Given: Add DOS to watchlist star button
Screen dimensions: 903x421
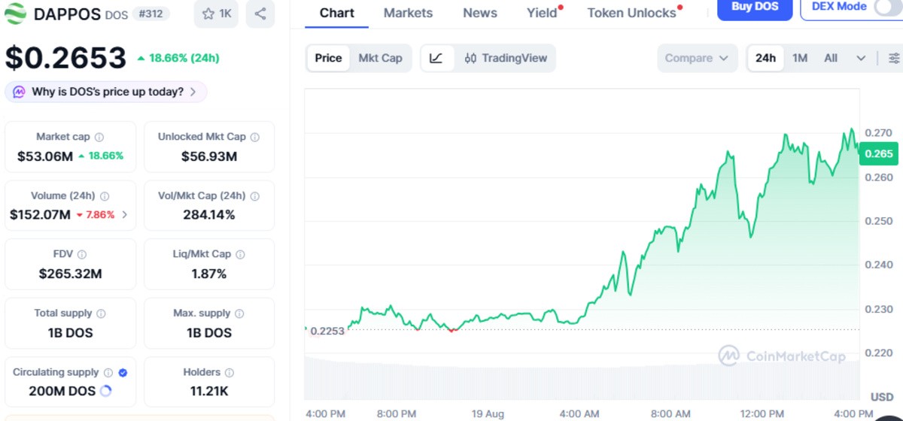Looking at the screenshot, I should pos(216,14).
